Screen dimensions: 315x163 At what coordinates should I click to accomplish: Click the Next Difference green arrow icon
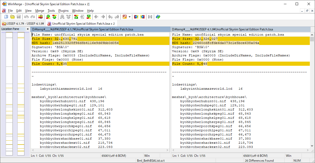(48, 17)
